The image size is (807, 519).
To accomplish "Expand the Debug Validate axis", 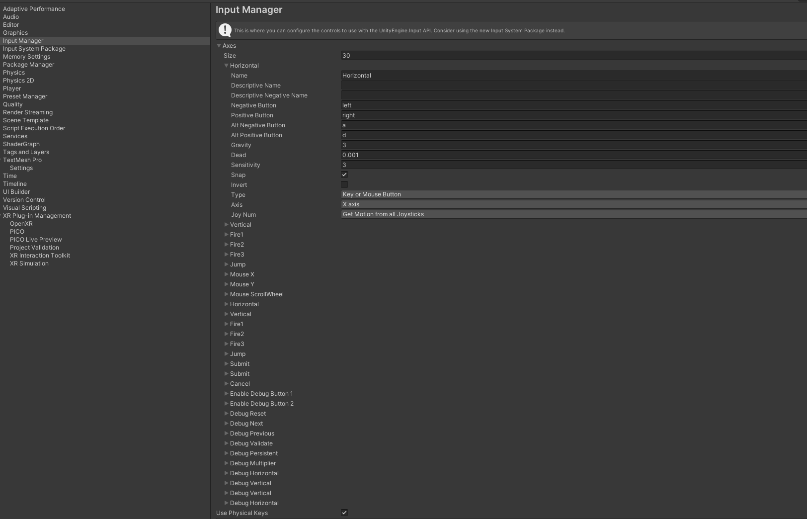I will click(x=226, y=443).
